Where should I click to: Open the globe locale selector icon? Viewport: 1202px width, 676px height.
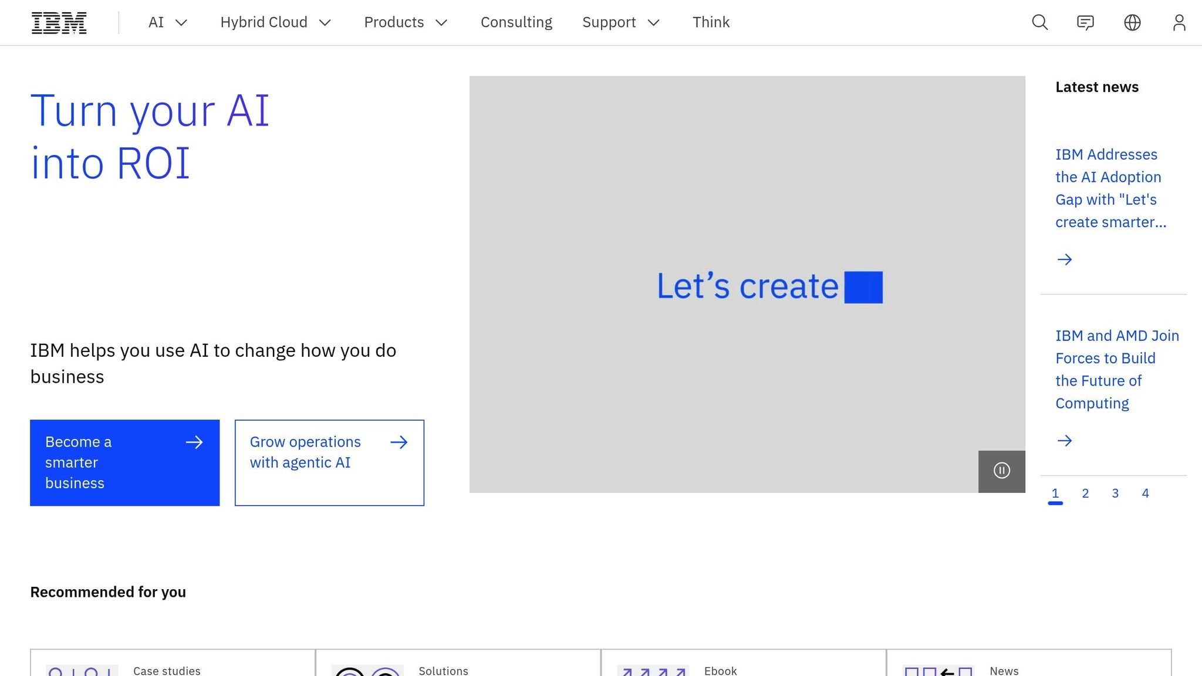[x=1132, y=22]
